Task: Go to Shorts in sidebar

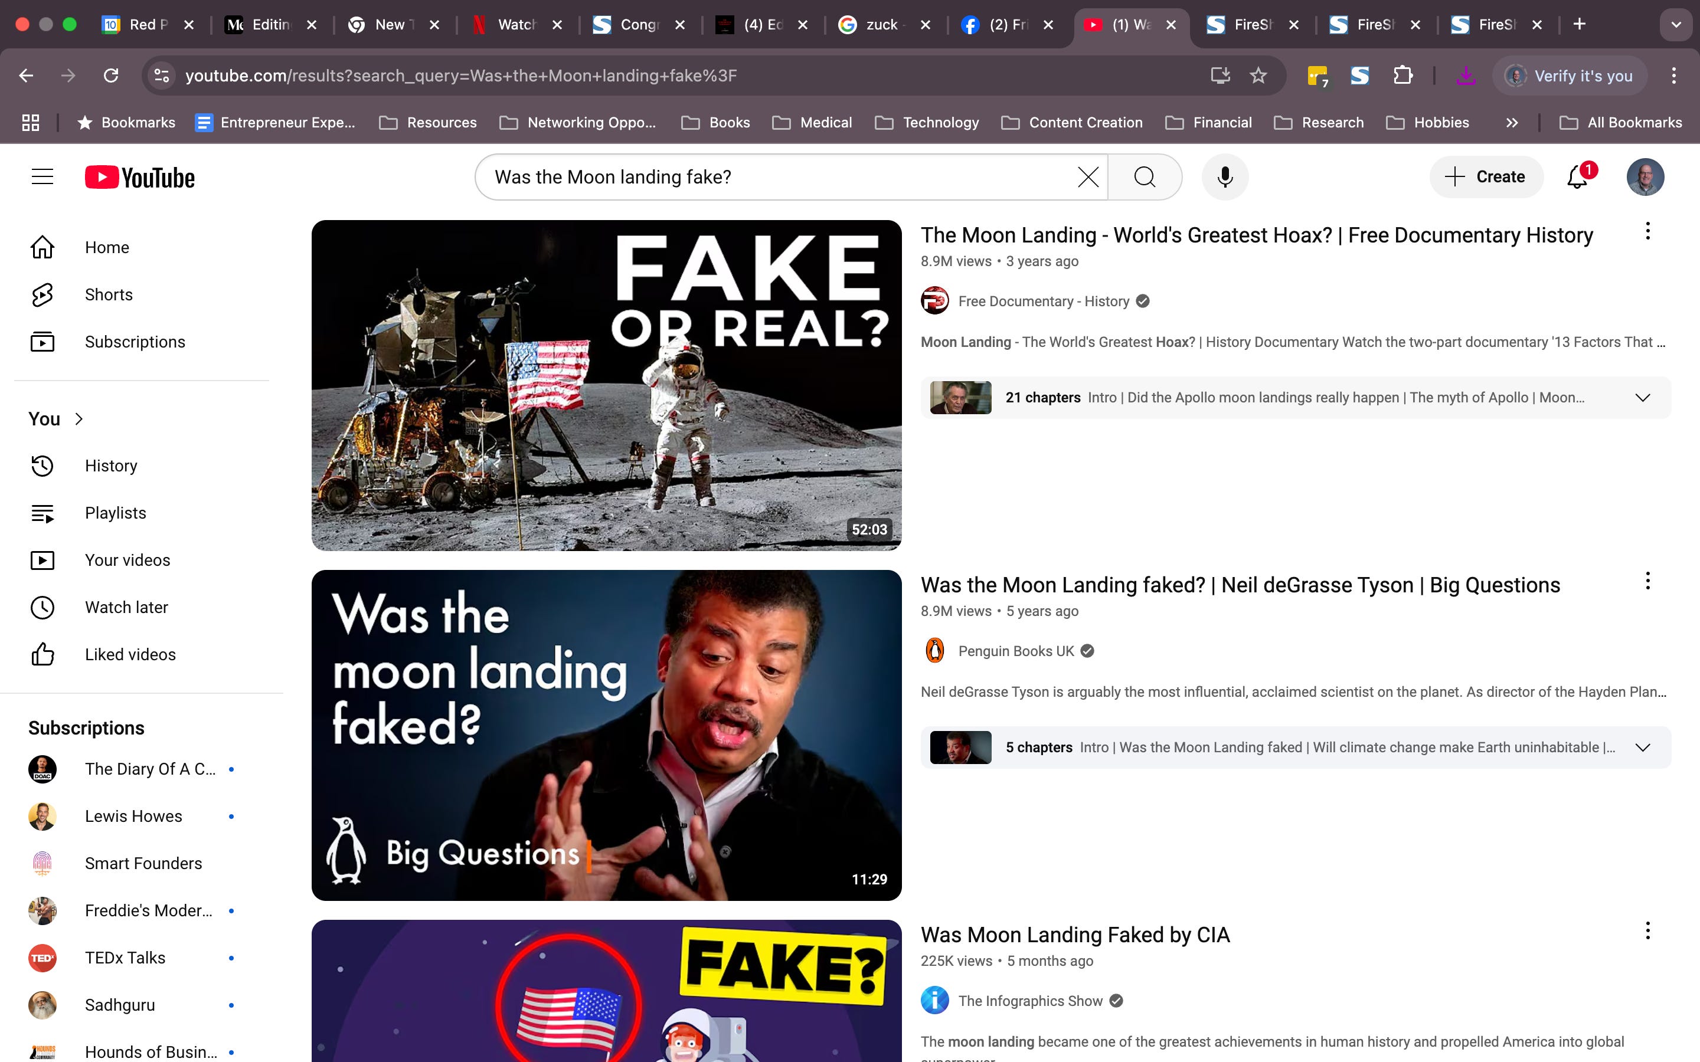Action: tap(108, 294)
